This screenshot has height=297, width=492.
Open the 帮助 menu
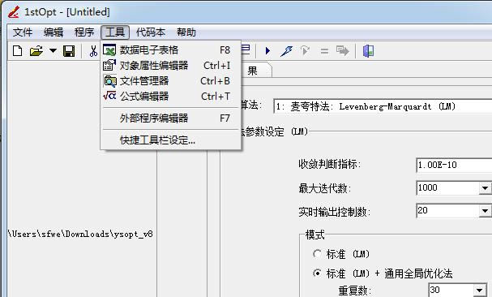pyautogui.click(x=186, y=32)
